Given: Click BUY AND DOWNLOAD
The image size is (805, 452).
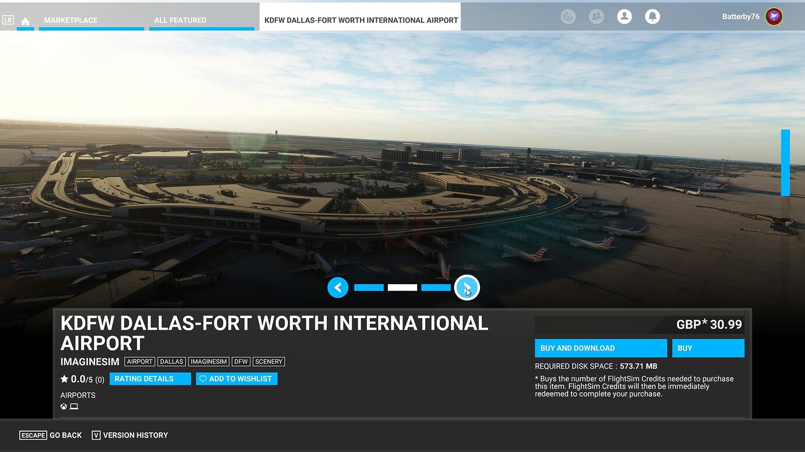Looking at the screenshot, I should [601, 348].
